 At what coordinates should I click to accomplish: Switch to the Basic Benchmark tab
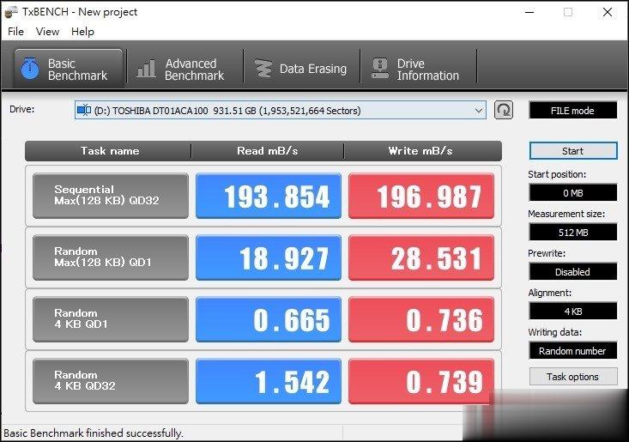[69, 69]
